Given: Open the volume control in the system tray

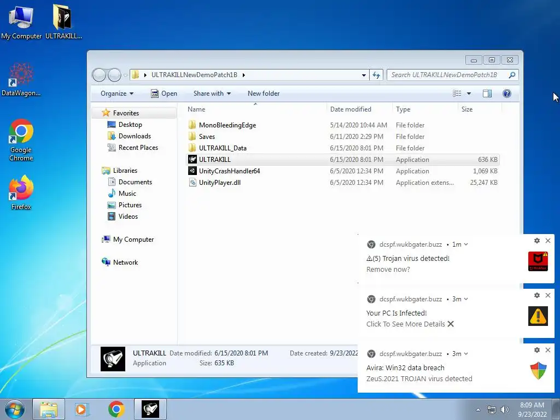Looking at the screenshot, I should tap(505, 410).
